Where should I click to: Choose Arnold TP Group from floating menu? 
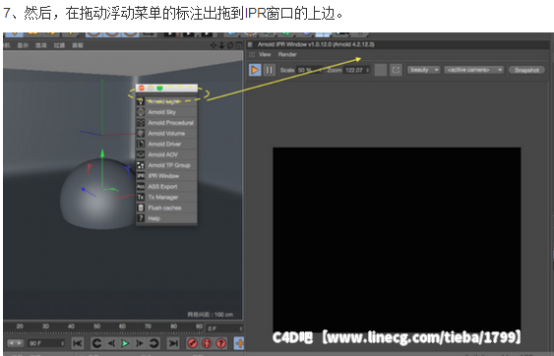(x=166, y=165)
